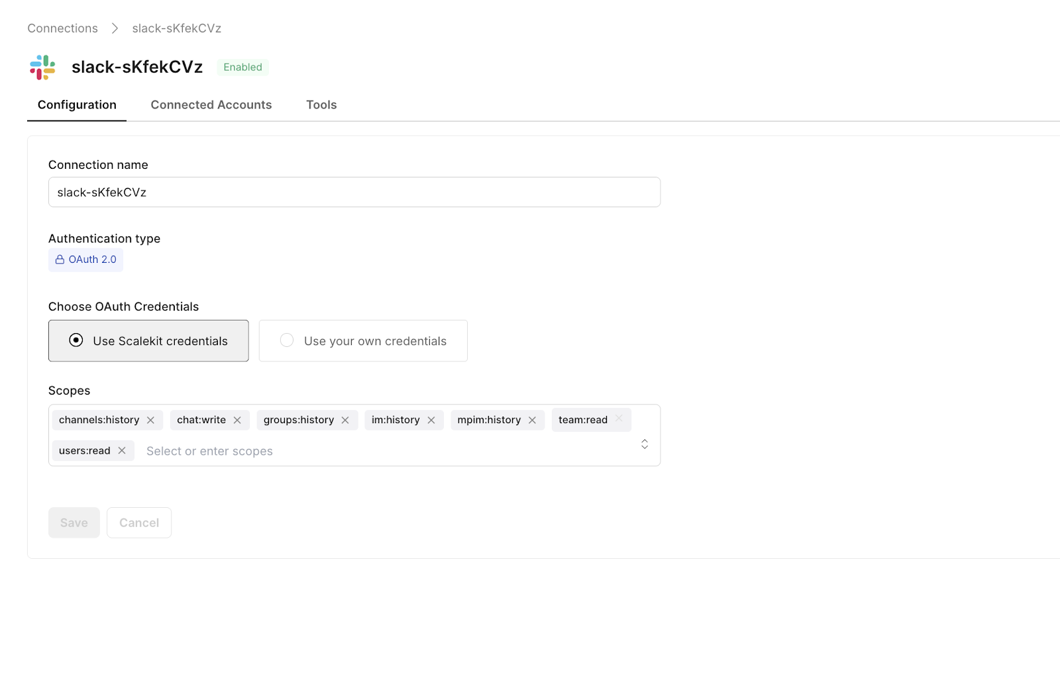Click the Connection name label
1060x682 pixels.
coord(98,165)
